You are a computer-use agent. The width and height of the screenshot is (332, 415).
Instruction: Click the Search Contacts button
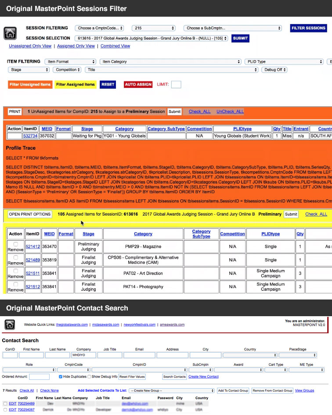click(x=174, y=377)
